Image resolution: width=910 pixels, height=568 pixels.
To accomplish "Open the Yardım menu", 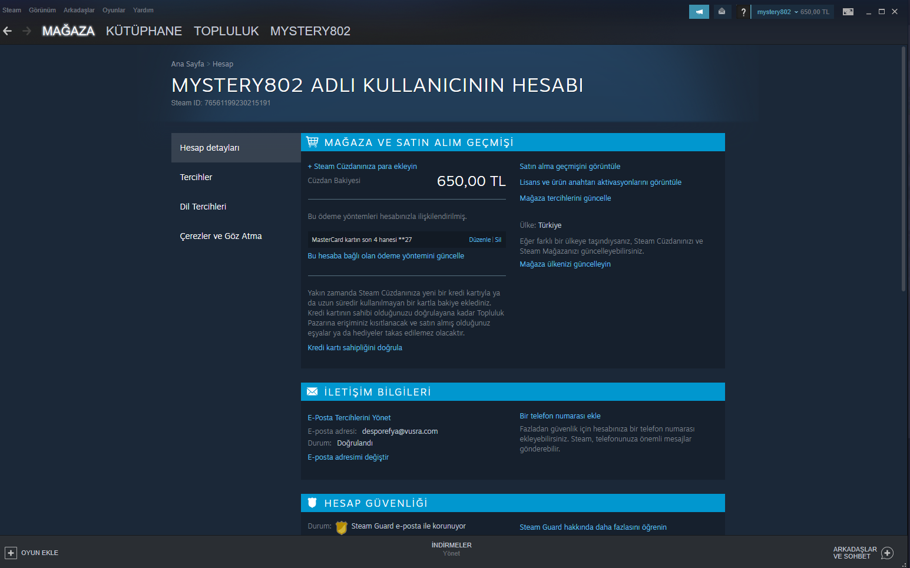I will [x=143, y=10].
